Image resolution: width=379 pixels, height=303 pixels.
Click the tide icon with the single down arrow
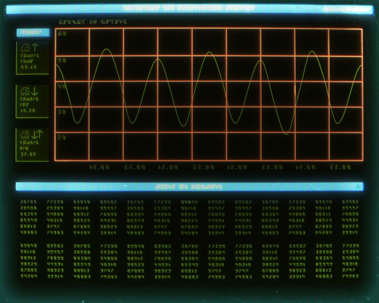29,91
